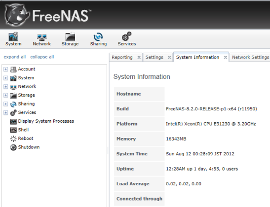Click the Services gears icon in tree
Image resolution: width=270 pixels, height=207 pixels.
pos(13,112)
